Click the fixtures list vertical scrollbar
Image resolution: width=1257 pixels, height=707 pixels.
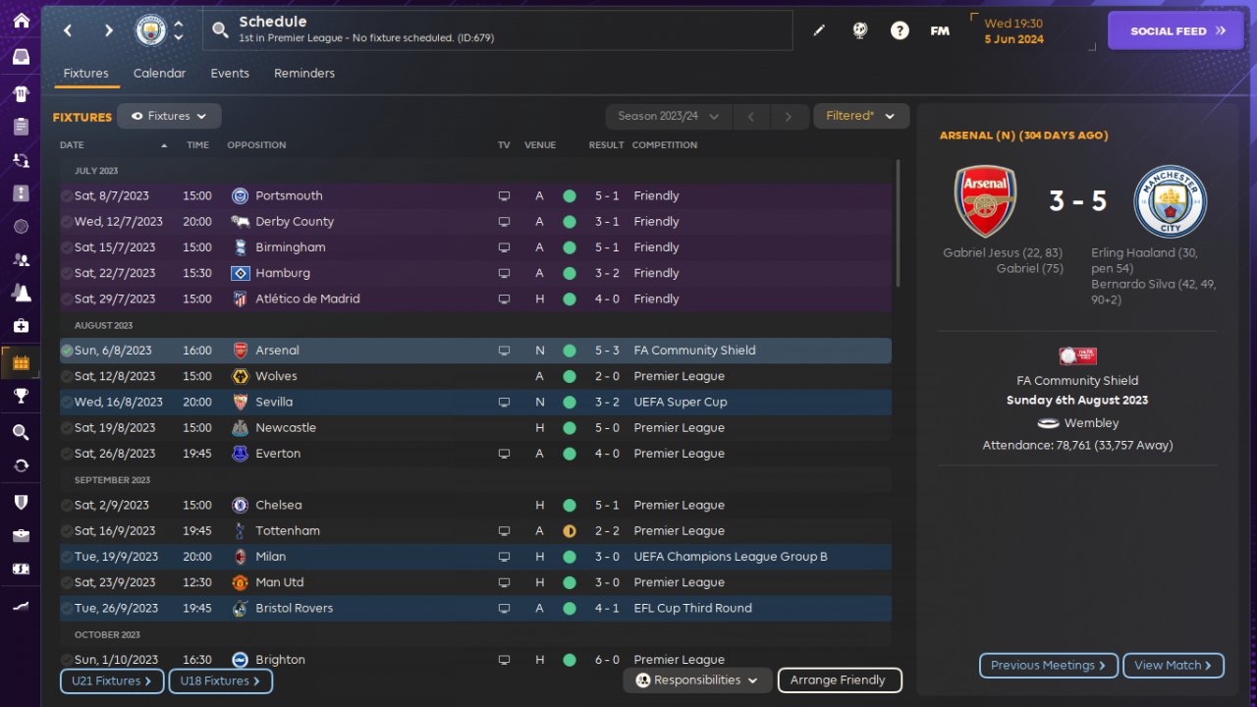click(x=898, y=226)
